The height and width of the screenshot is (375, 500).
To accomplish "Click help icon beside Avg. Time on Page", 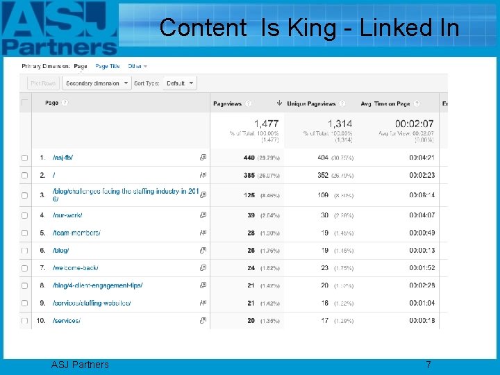I will coord(417,103).
